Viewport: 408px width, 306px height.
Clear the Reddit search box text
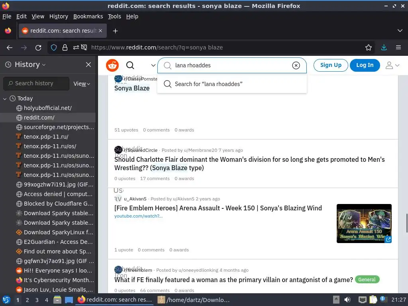[x=296, y=65]
